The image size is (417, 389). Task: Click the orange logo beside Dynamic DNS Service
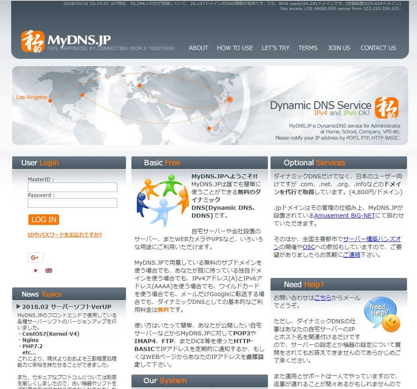click(x=387, y=108)
